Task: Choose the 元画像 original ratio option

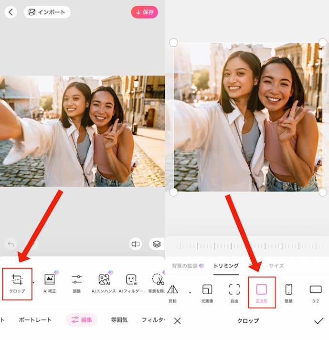Action: pos(207,293)
